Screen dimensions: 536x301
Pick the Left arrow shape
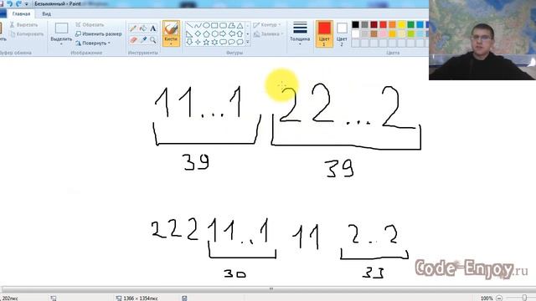[x=231, y=33]
